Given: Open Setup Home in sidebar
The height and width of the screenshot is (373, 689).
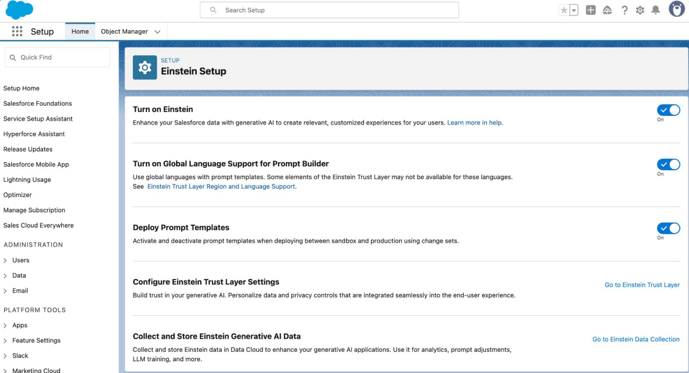Looking at the screenshot, I should coord(21,88).
